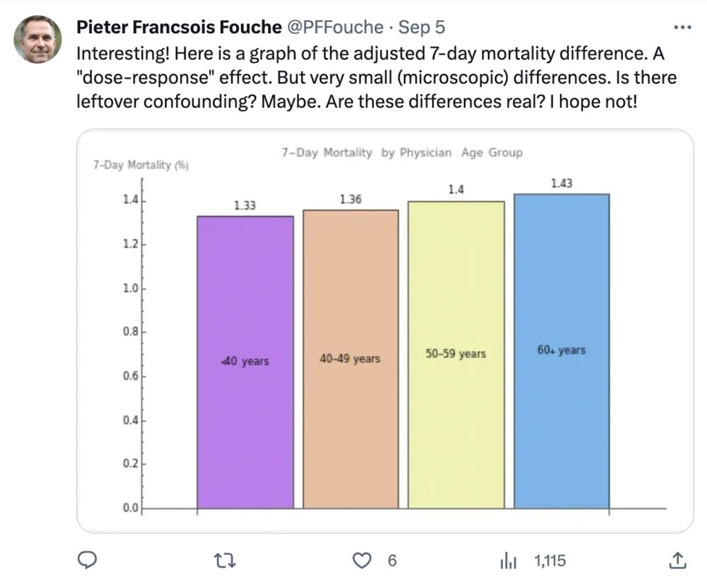Click the retweet arrows icon
Screen dimensions: 707x583
(x=224, y=561)
